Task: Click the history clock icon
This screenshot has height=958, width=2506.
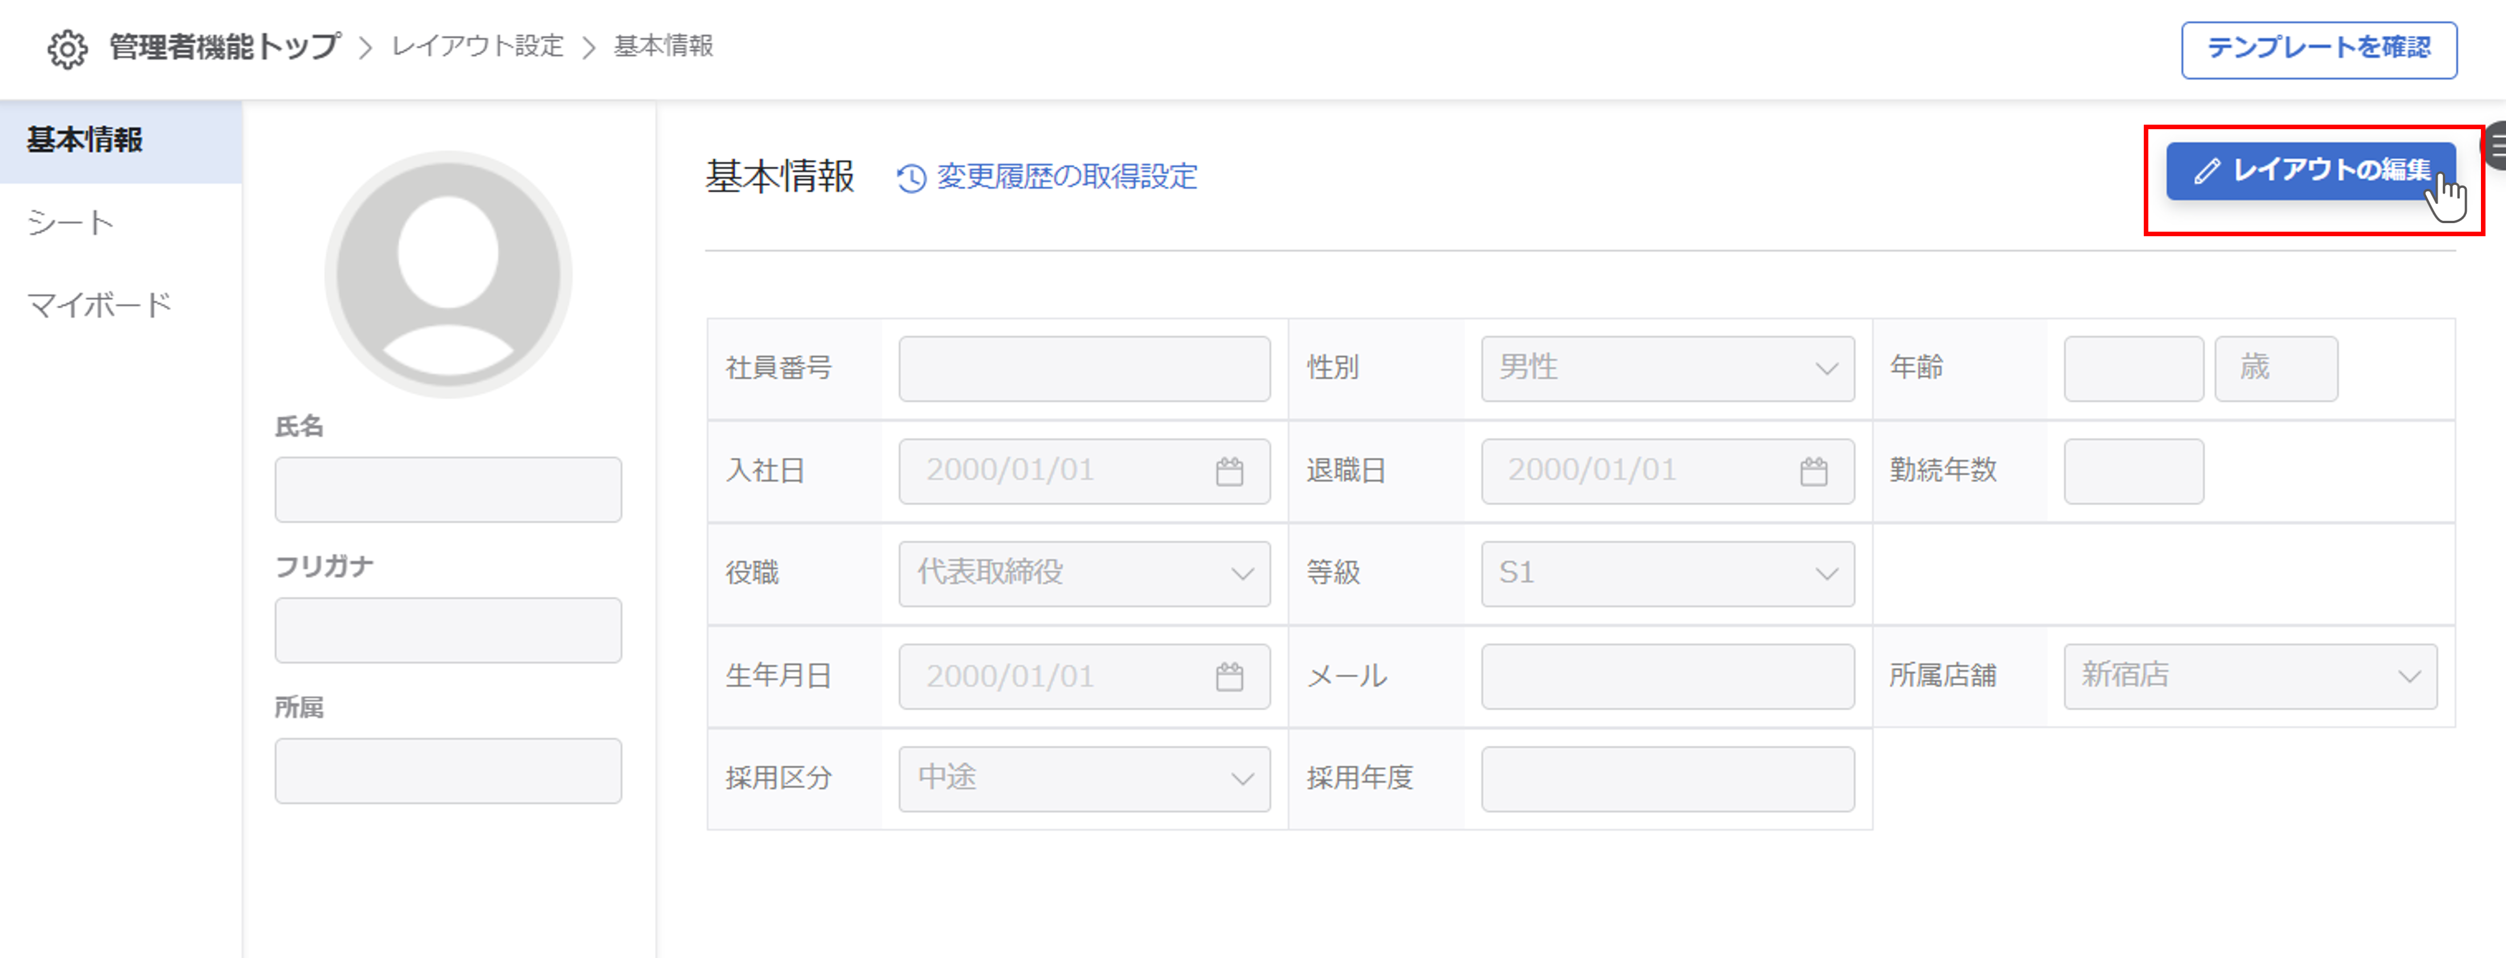Action: pyautogui.click(x=911, y=178)
